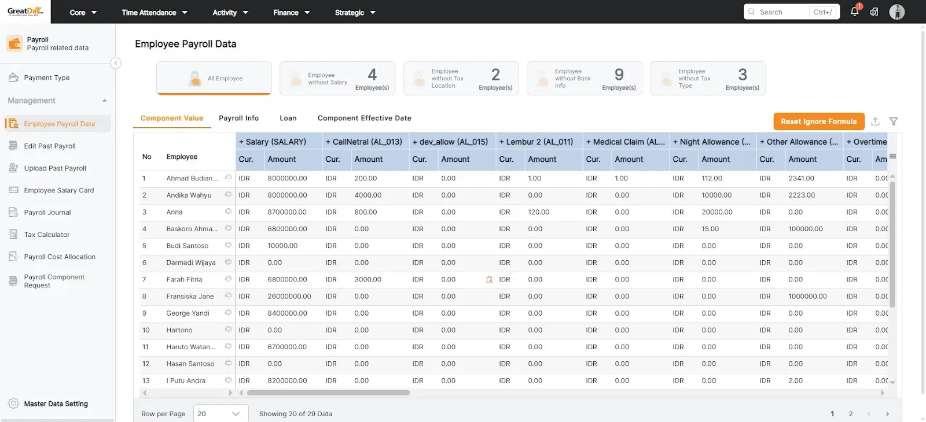Click the table's horizontal scrollbar
The height and width of the screenshot is (422, 926).
click(x=328, y=393)
